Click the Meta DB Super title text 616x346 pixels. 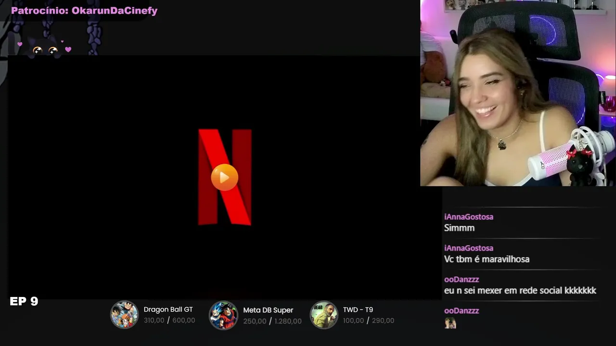coord(268,310)
